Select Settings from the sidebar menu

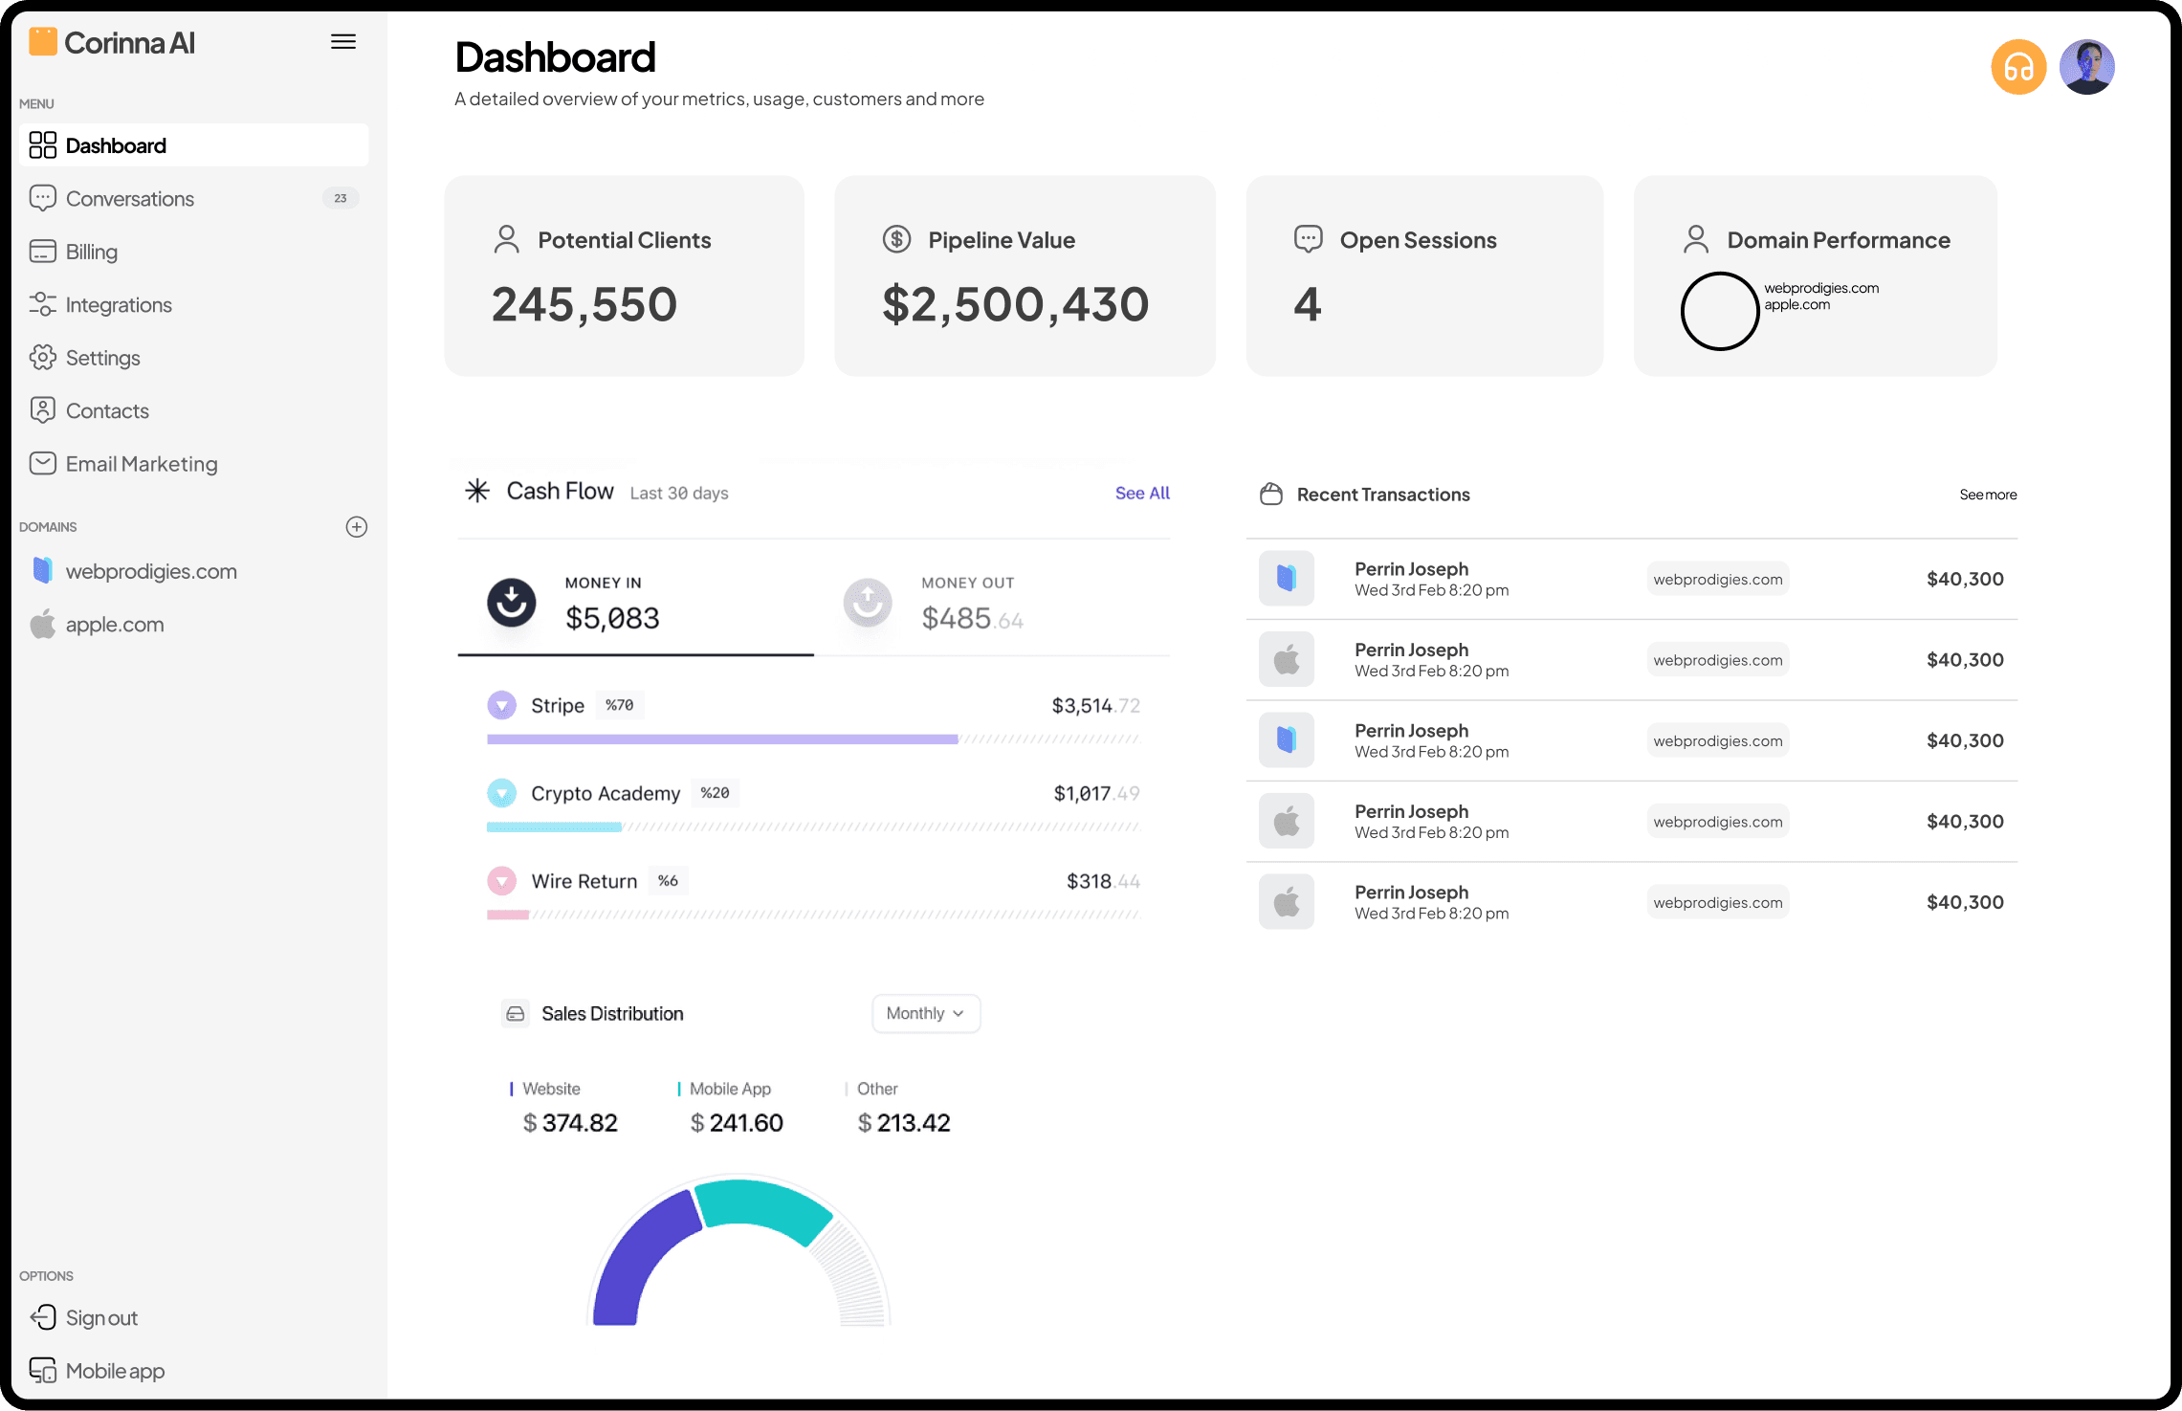(101, 356)
